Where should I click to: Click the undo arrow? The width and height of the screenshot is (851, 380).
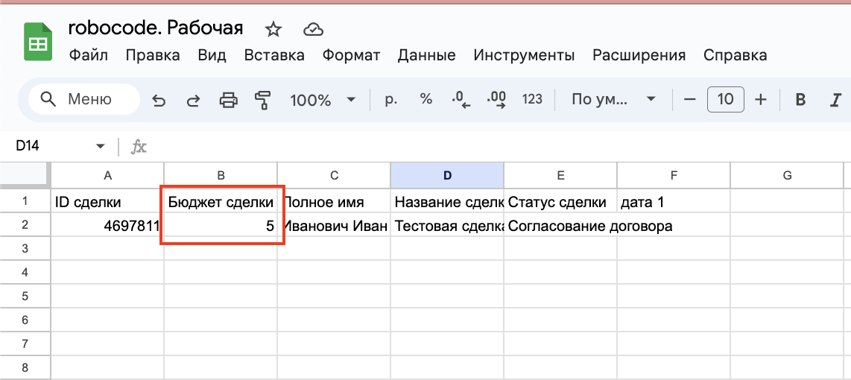click(x=159, y=100)
